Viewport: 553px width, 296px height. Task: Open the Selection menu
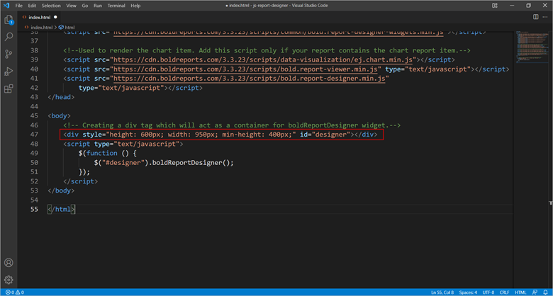[51, 6]
